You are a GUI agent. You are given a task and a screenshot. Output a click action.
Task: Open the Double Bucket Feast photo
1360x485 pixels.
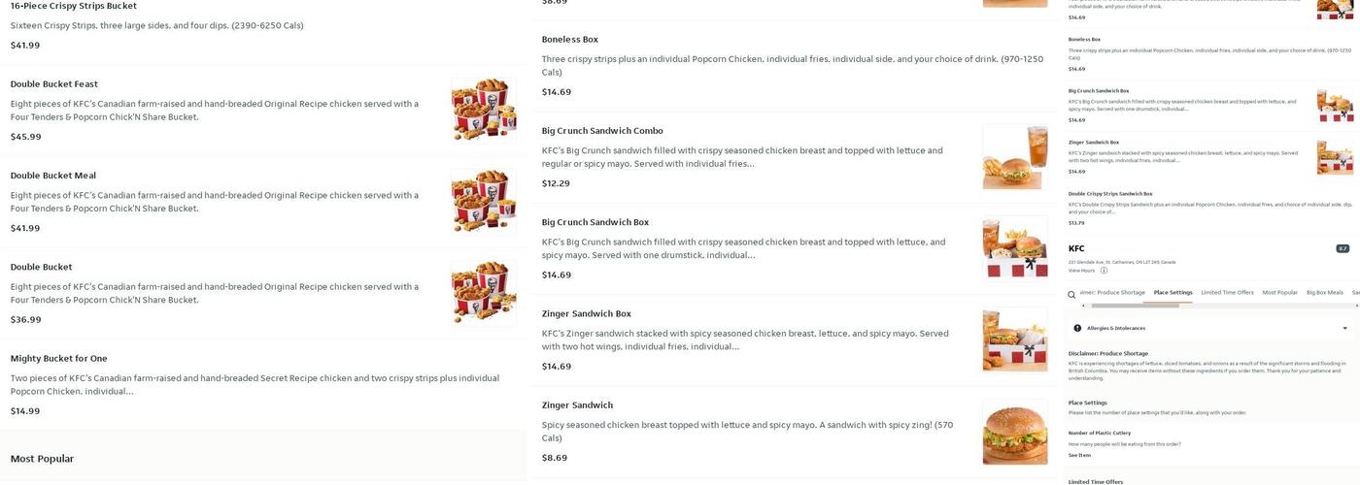coord(483,110)
